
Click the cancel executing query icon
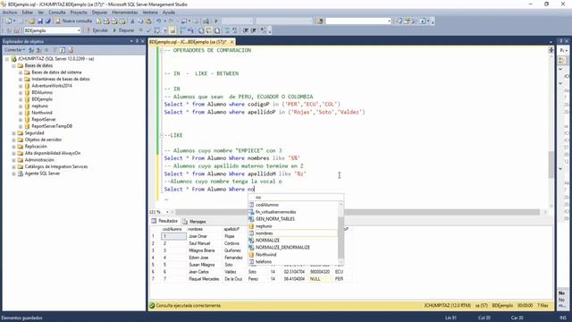tap(140, 30)
